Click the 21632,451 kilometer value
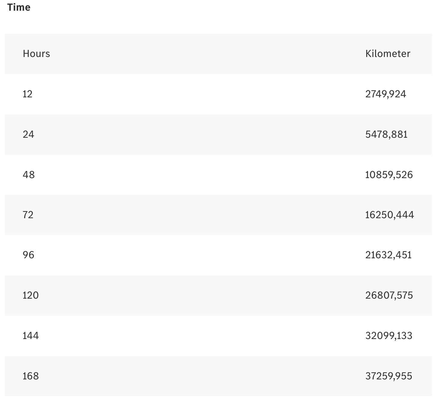The image size is (435, 399). click(388, 255)
